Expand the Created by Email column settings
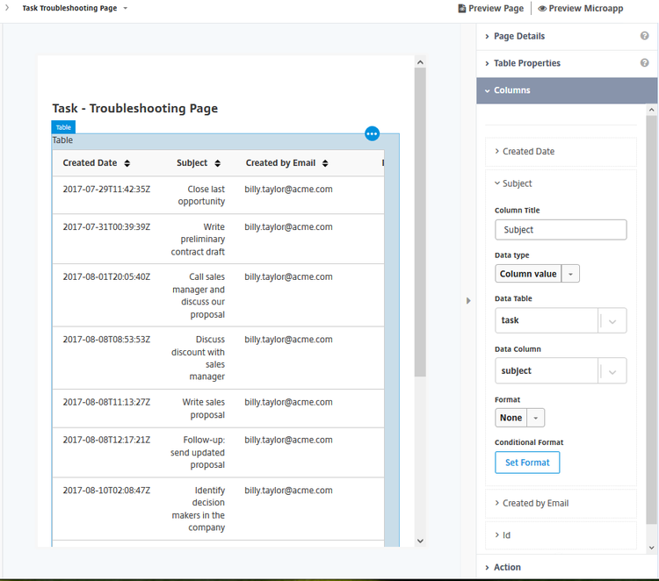The image size is (659, 581). [x=561, y=504]
